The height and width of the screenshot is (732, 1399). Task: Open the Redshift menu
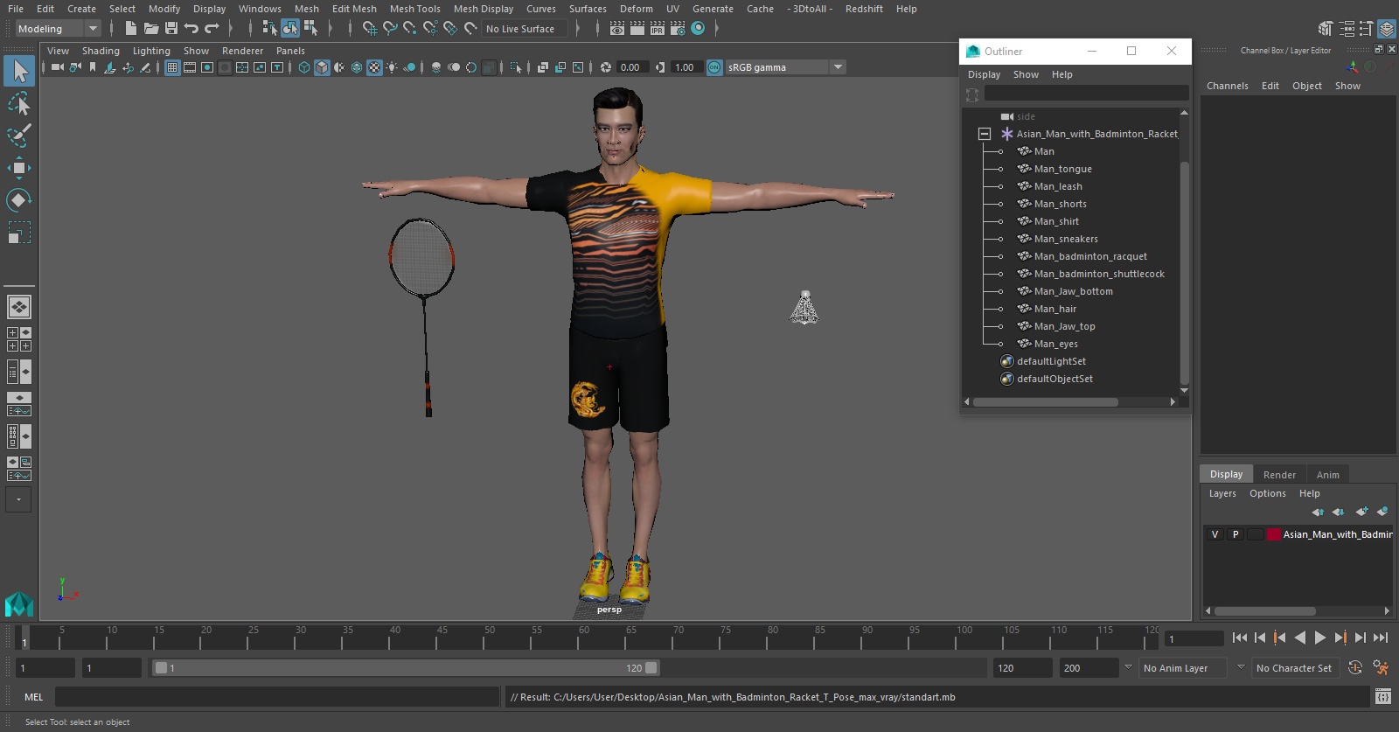coord(864,9)
